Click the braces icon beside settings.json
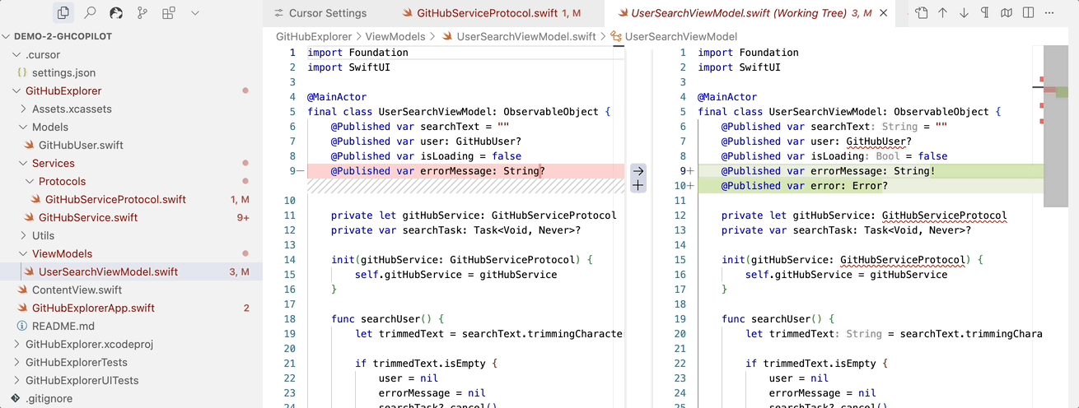The image size is (1079, 408). [x=22, y=72]
